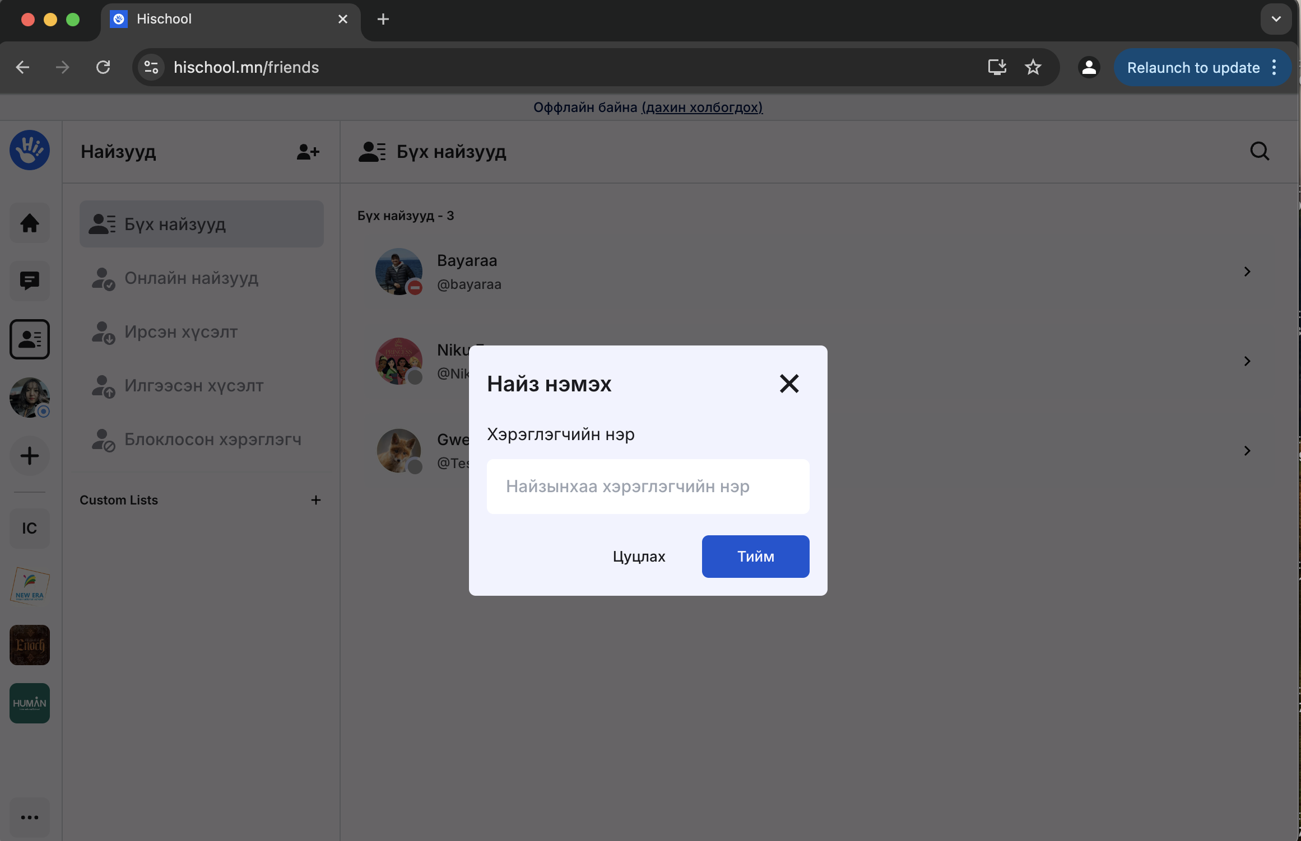The height and width of the screenshot is (841, 1301).
Task: Expand Gwe friend row chevron
Action: pos(1247,451)
